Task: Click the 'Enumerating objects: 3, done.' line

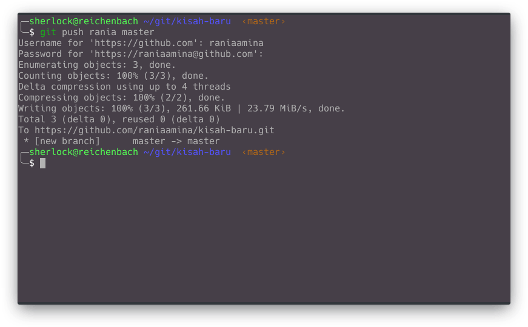Action: pyautogui.click(x=97, y=65)
